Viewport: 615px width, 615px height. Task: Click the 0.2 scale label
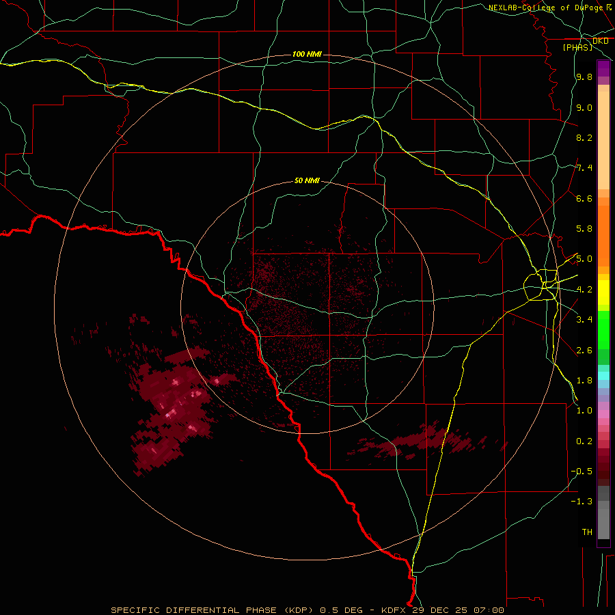tap(584, 441)
